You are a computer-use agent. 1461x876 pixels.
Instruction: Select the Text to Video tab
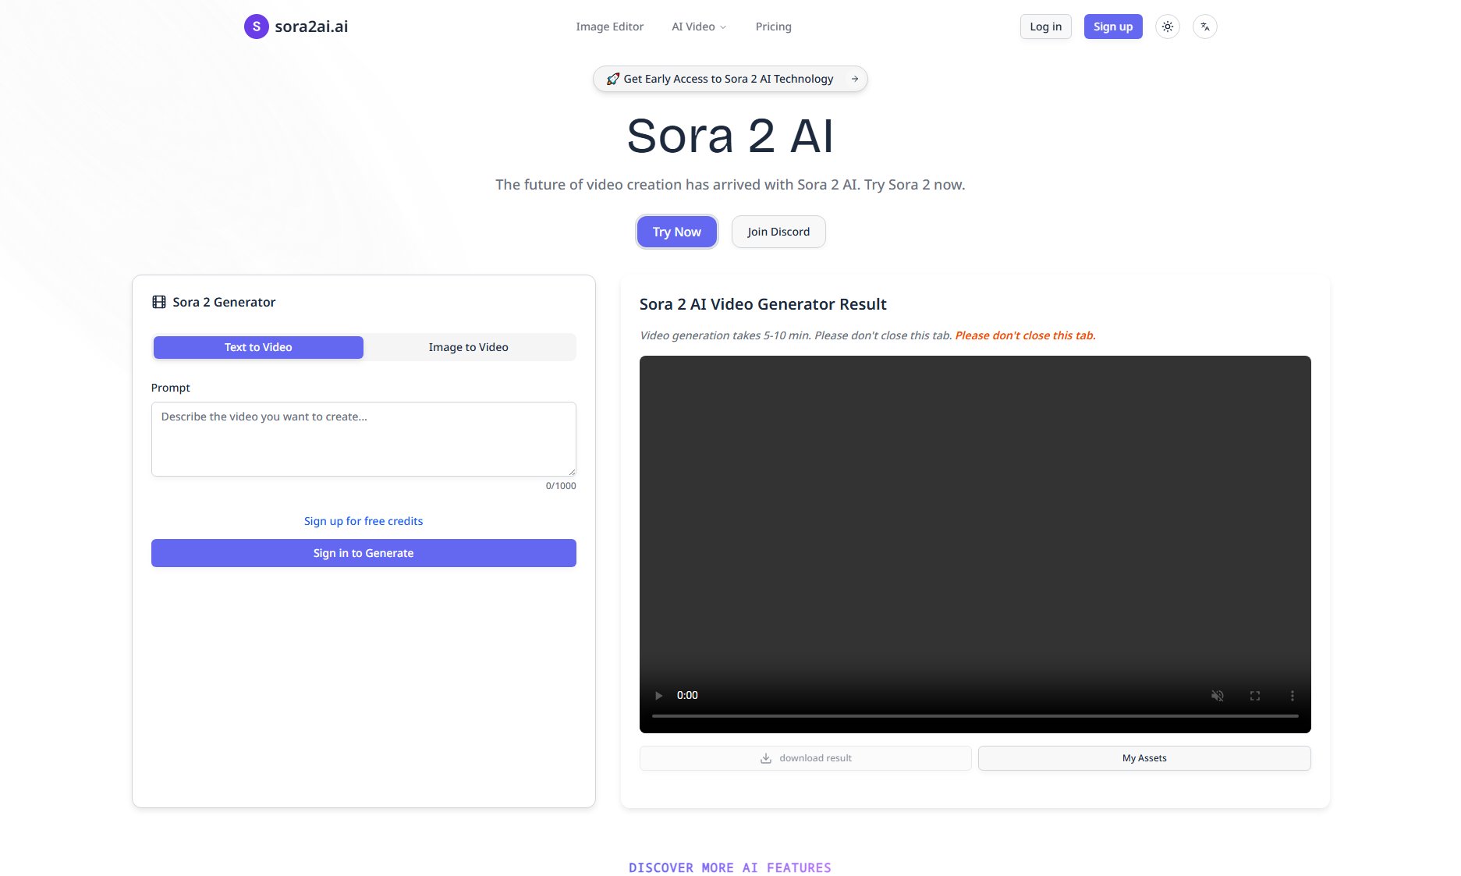point(258,347)
